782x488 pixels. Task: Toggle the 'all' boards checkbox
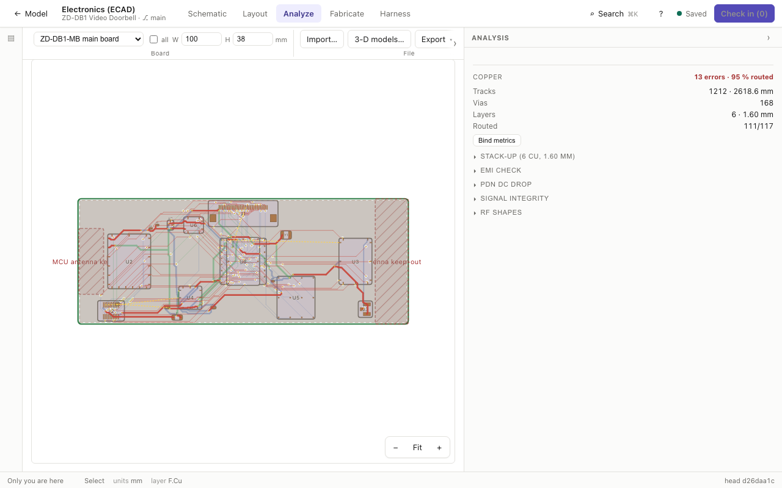154,39
